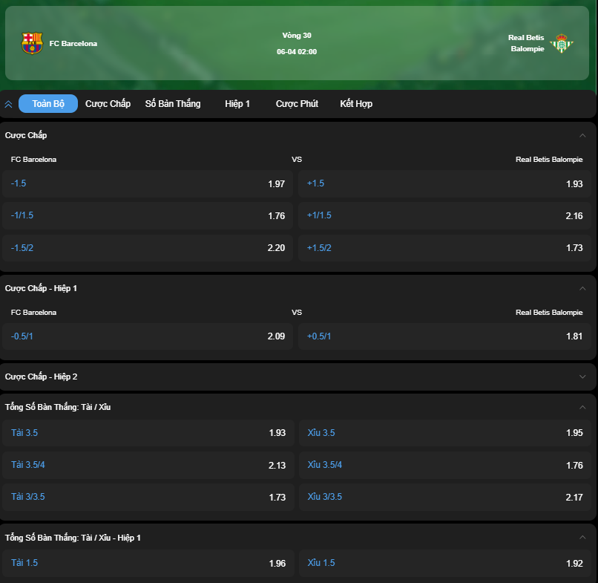
Task: Bet Tài 3.5 at 1.93
Action: (148, 433)
